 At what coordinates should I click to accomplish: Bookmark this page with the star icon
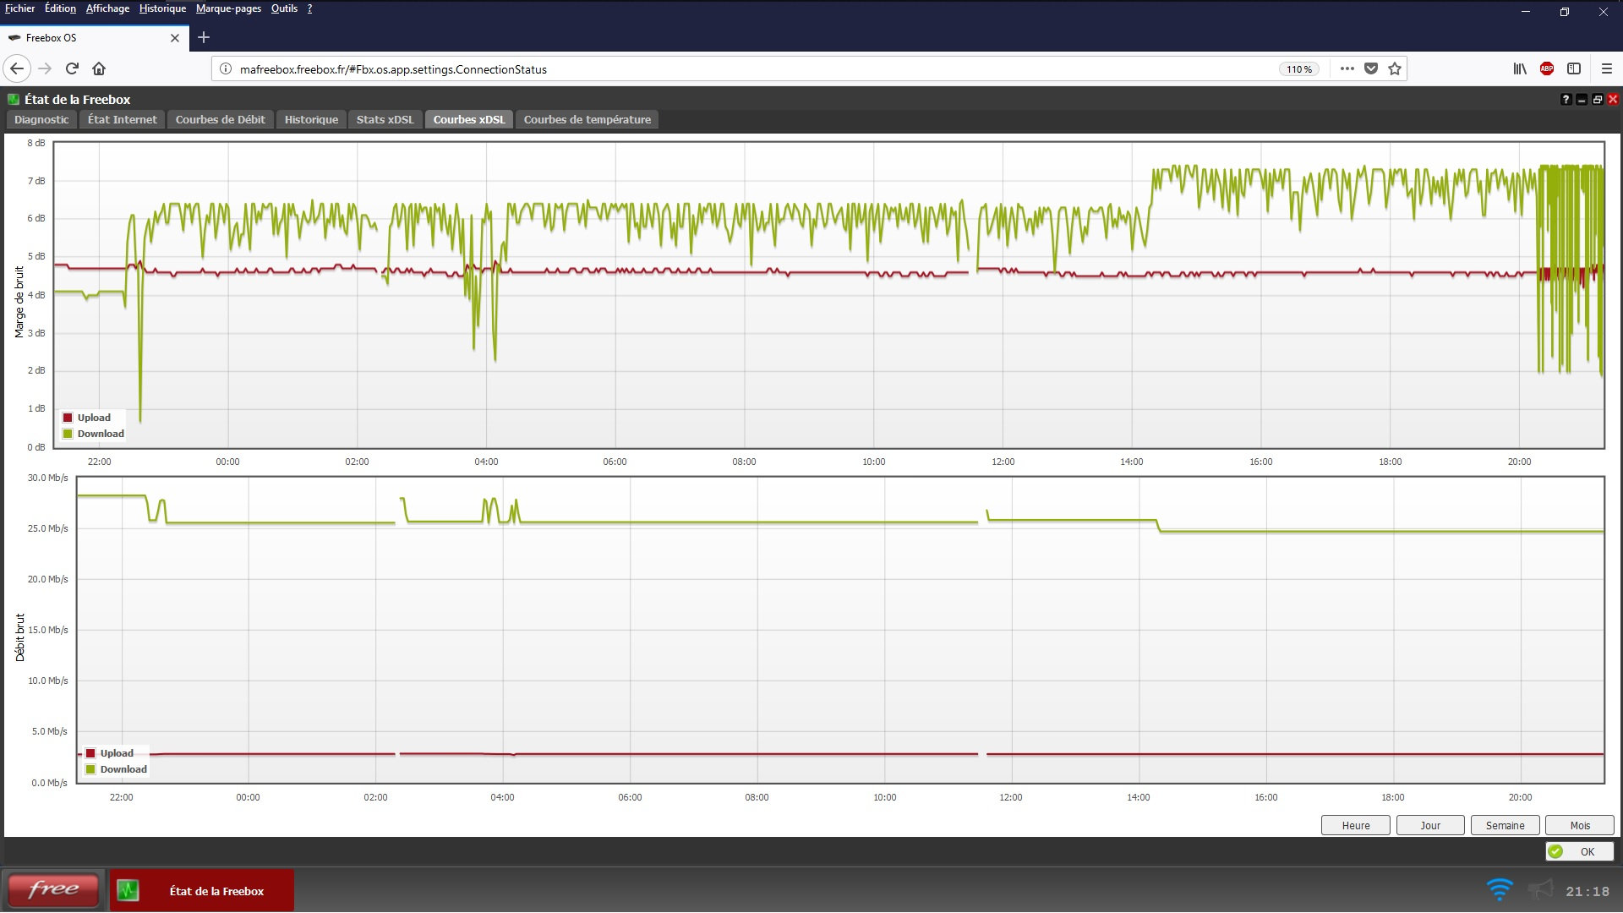1395,68
